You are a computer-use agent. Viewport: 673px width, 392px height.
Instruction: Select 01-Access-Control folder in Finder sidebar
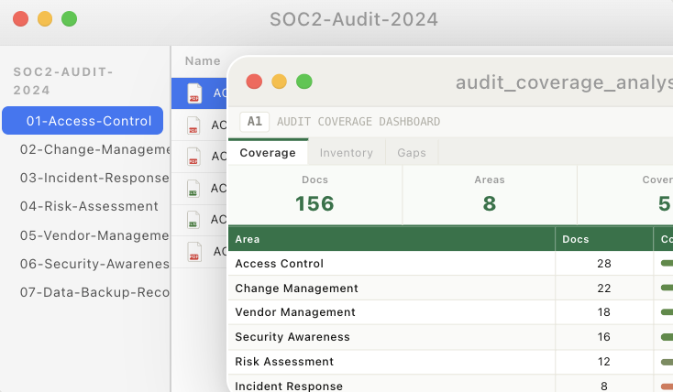(83, 121)
